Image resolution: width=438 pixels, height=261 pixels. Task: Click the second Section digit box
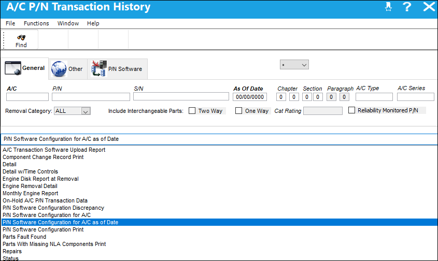[x=318, y=97]
